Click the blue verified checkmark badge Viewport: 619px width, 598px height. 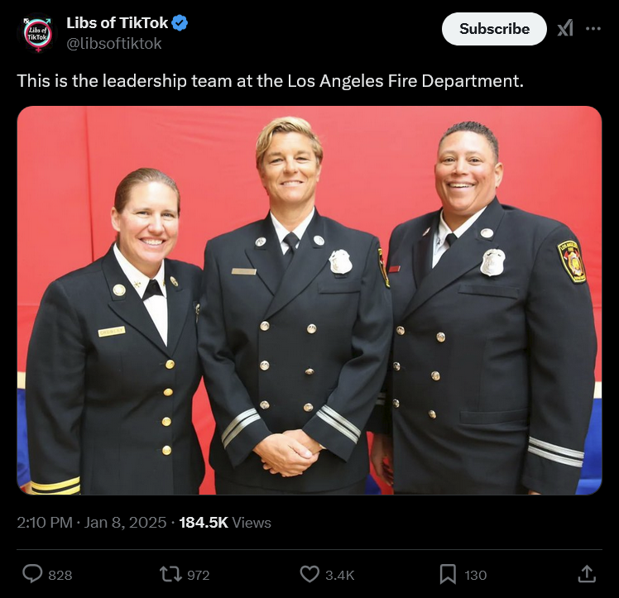tap(180, 23)
